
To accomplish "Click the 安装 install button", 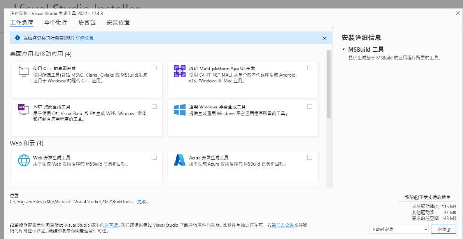I will (444, 229).
